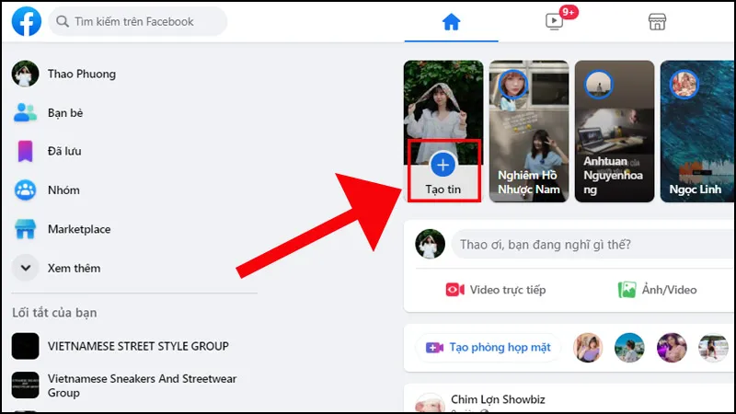
Task: Open the Watch video tab
Action: tap(554, 21)
